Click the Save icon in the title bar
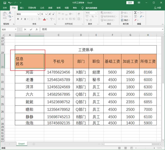 5,3
